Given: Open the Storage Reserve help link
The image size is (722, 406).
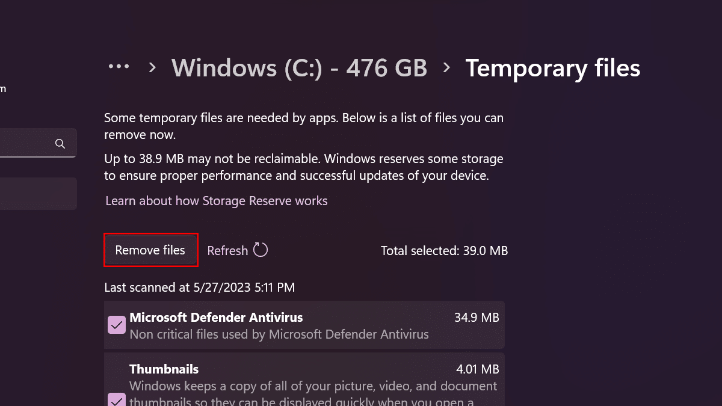Looking at the screenshot, I should click(x=217, y=201).
